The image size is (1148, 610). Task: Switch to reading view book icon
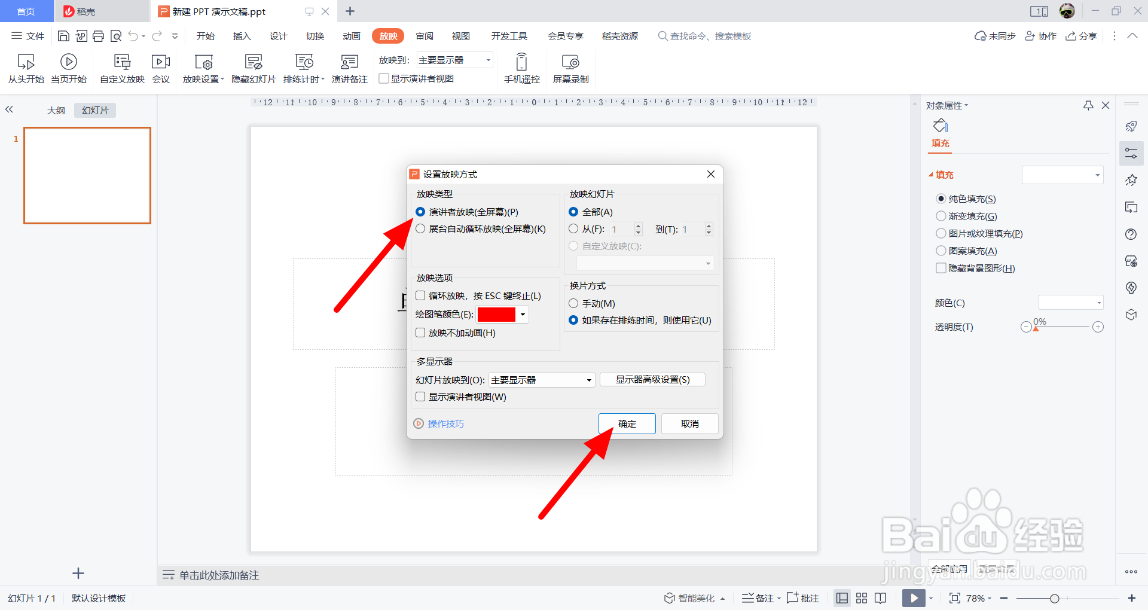point(881,598)
